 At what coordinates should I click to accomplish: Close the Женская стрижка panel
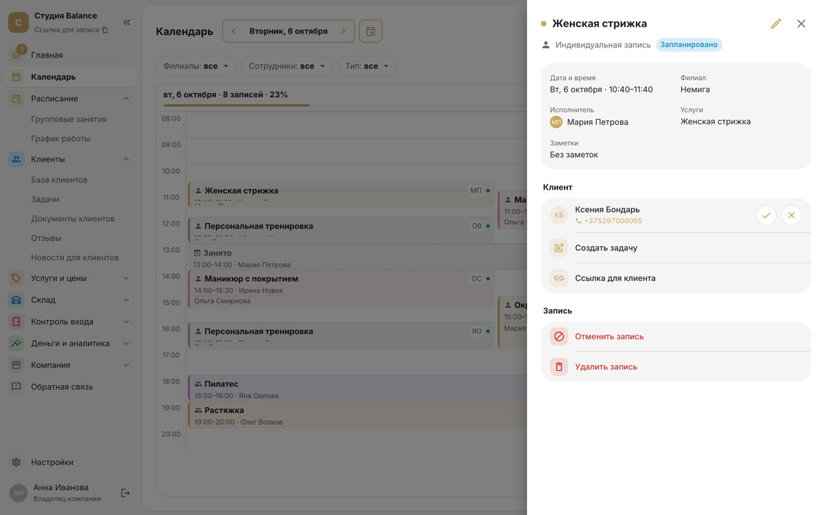[801, 24]
